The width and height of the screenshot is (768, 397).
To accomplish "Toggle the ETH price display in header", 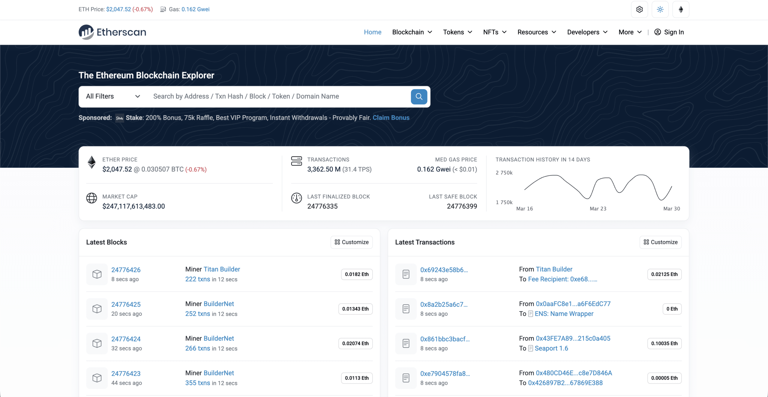I will [x=118, y=9].
